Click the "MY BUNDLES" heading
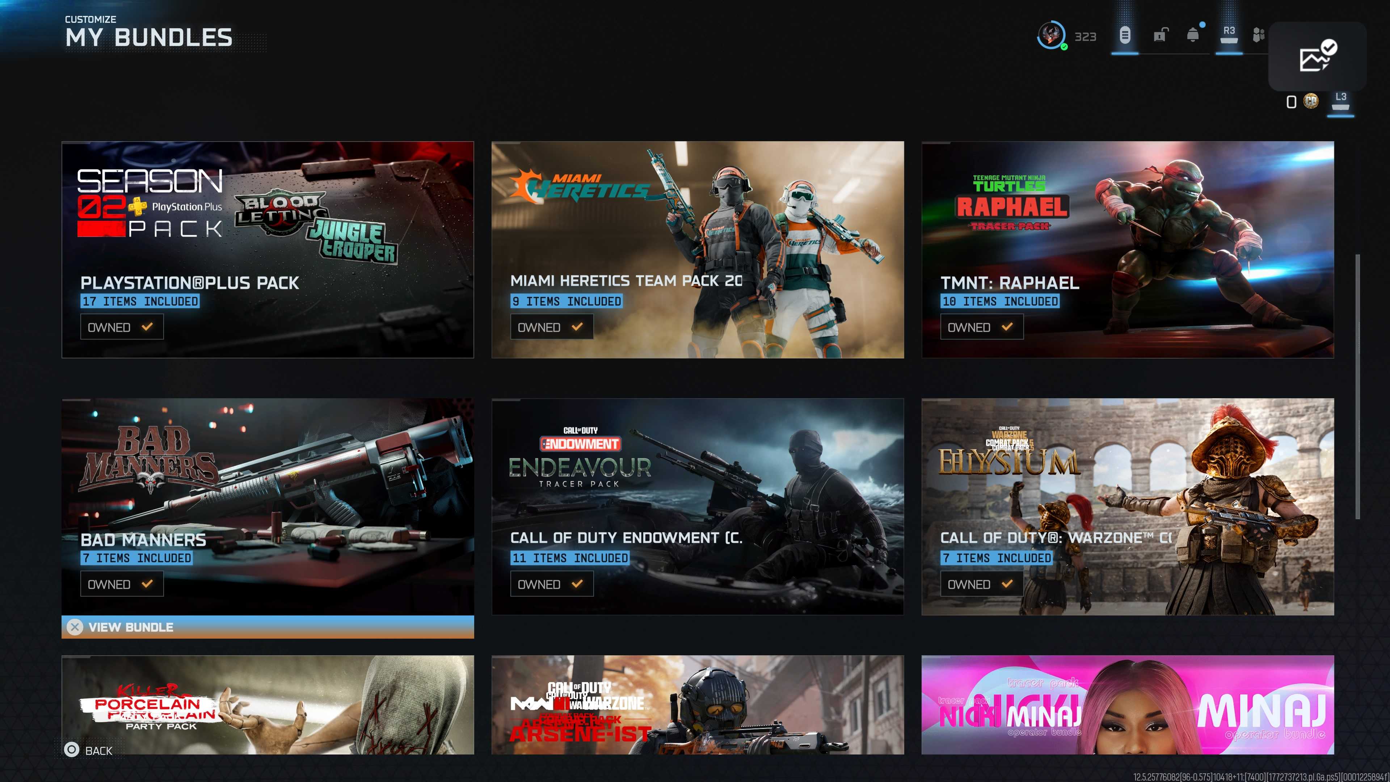1390x782 pixels. (x=149, y=38)
